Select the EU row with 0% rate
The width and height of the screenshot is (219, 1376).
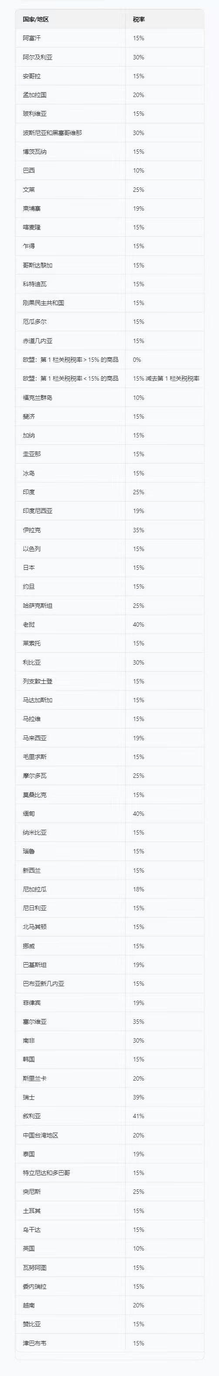tap(110, 360)
